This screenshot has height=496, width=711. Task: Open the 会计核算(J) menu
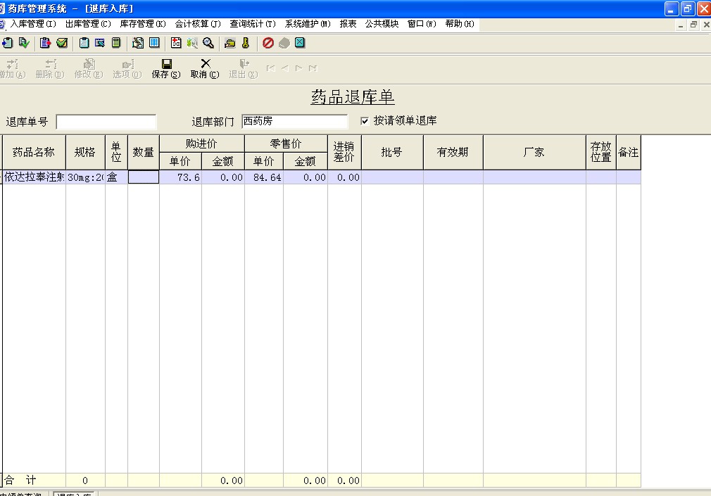point(198,24)
